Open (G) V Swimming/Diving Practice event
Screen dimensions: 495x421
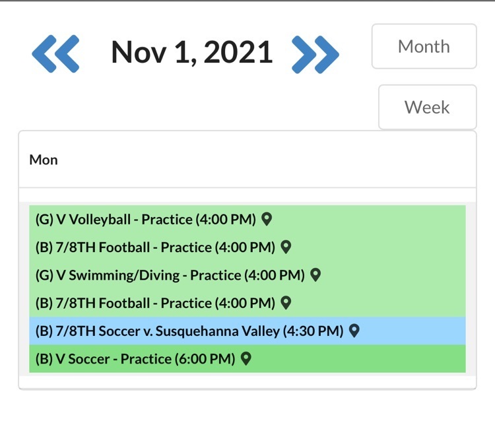click(170, 275)
